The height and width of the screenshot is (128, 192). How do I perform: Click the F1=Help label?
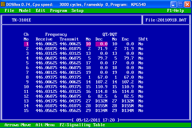pyautogui.click(x=175, y=11)
